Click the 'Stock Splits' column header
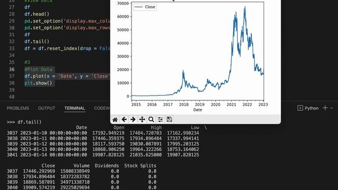The height and width of the screenshot is (190, 338). [140, 166]
